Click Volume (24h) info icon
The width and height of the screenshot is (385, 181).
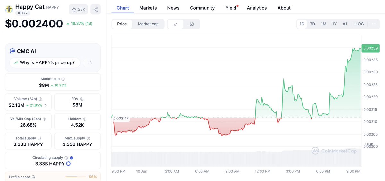coord(40,99)
